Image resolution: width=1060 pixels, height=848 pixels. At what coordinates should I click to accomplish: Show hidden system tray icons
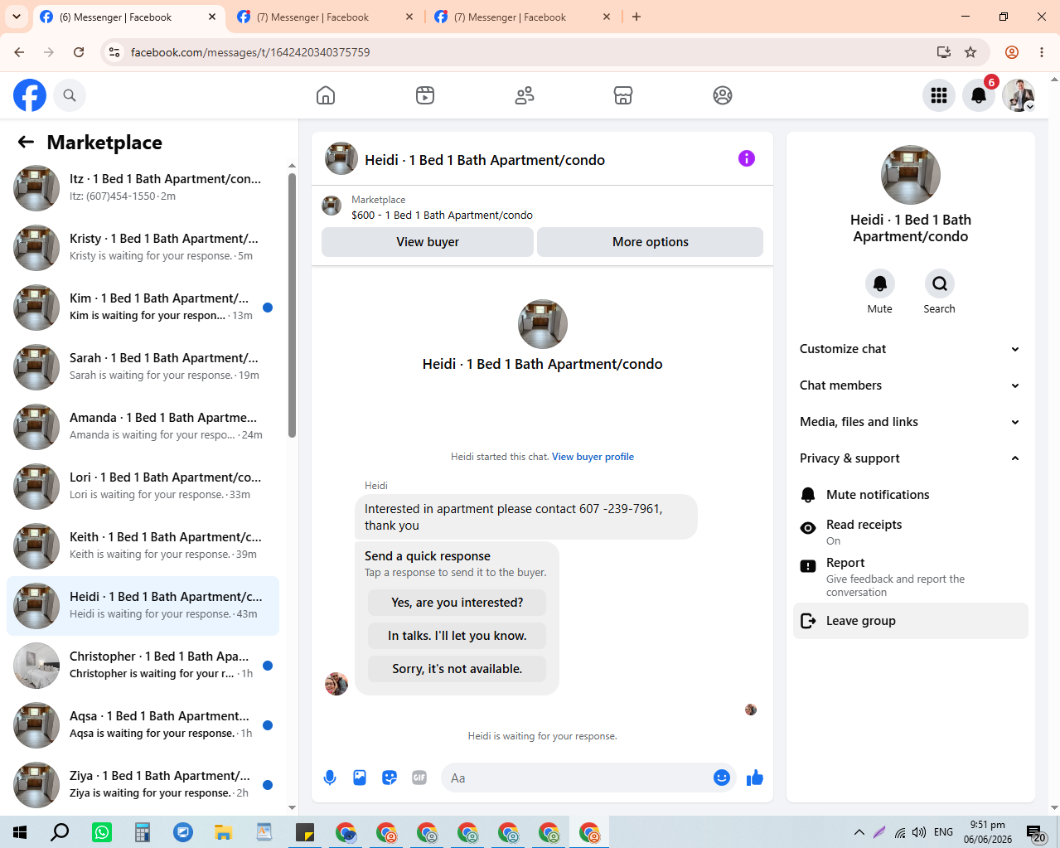(859, 832)
